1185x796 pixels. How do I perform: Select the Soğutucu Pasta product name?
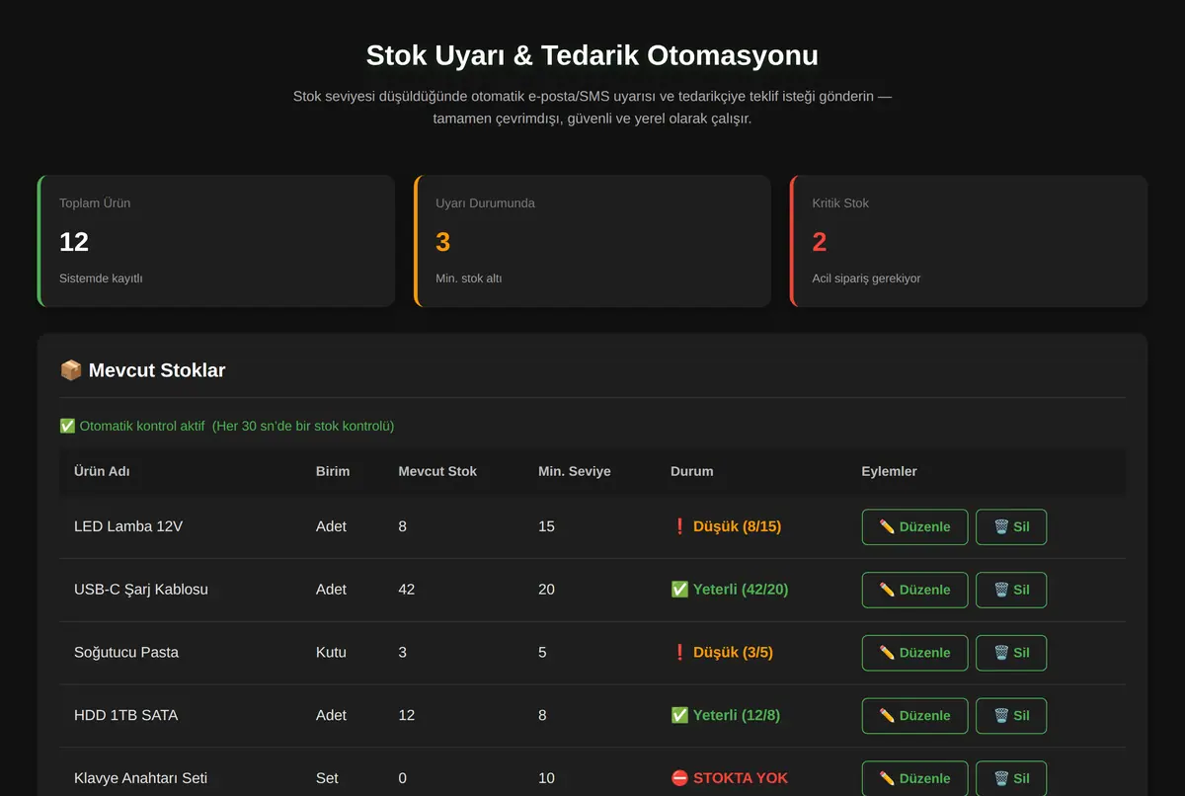(126, 653)
